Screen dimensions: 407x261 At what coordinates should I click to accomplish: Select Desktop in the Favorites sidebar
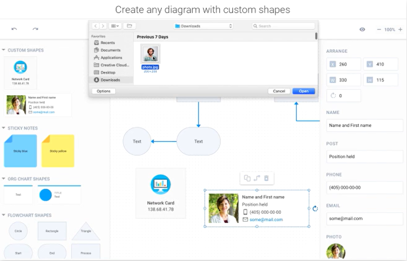coord(108,72)
